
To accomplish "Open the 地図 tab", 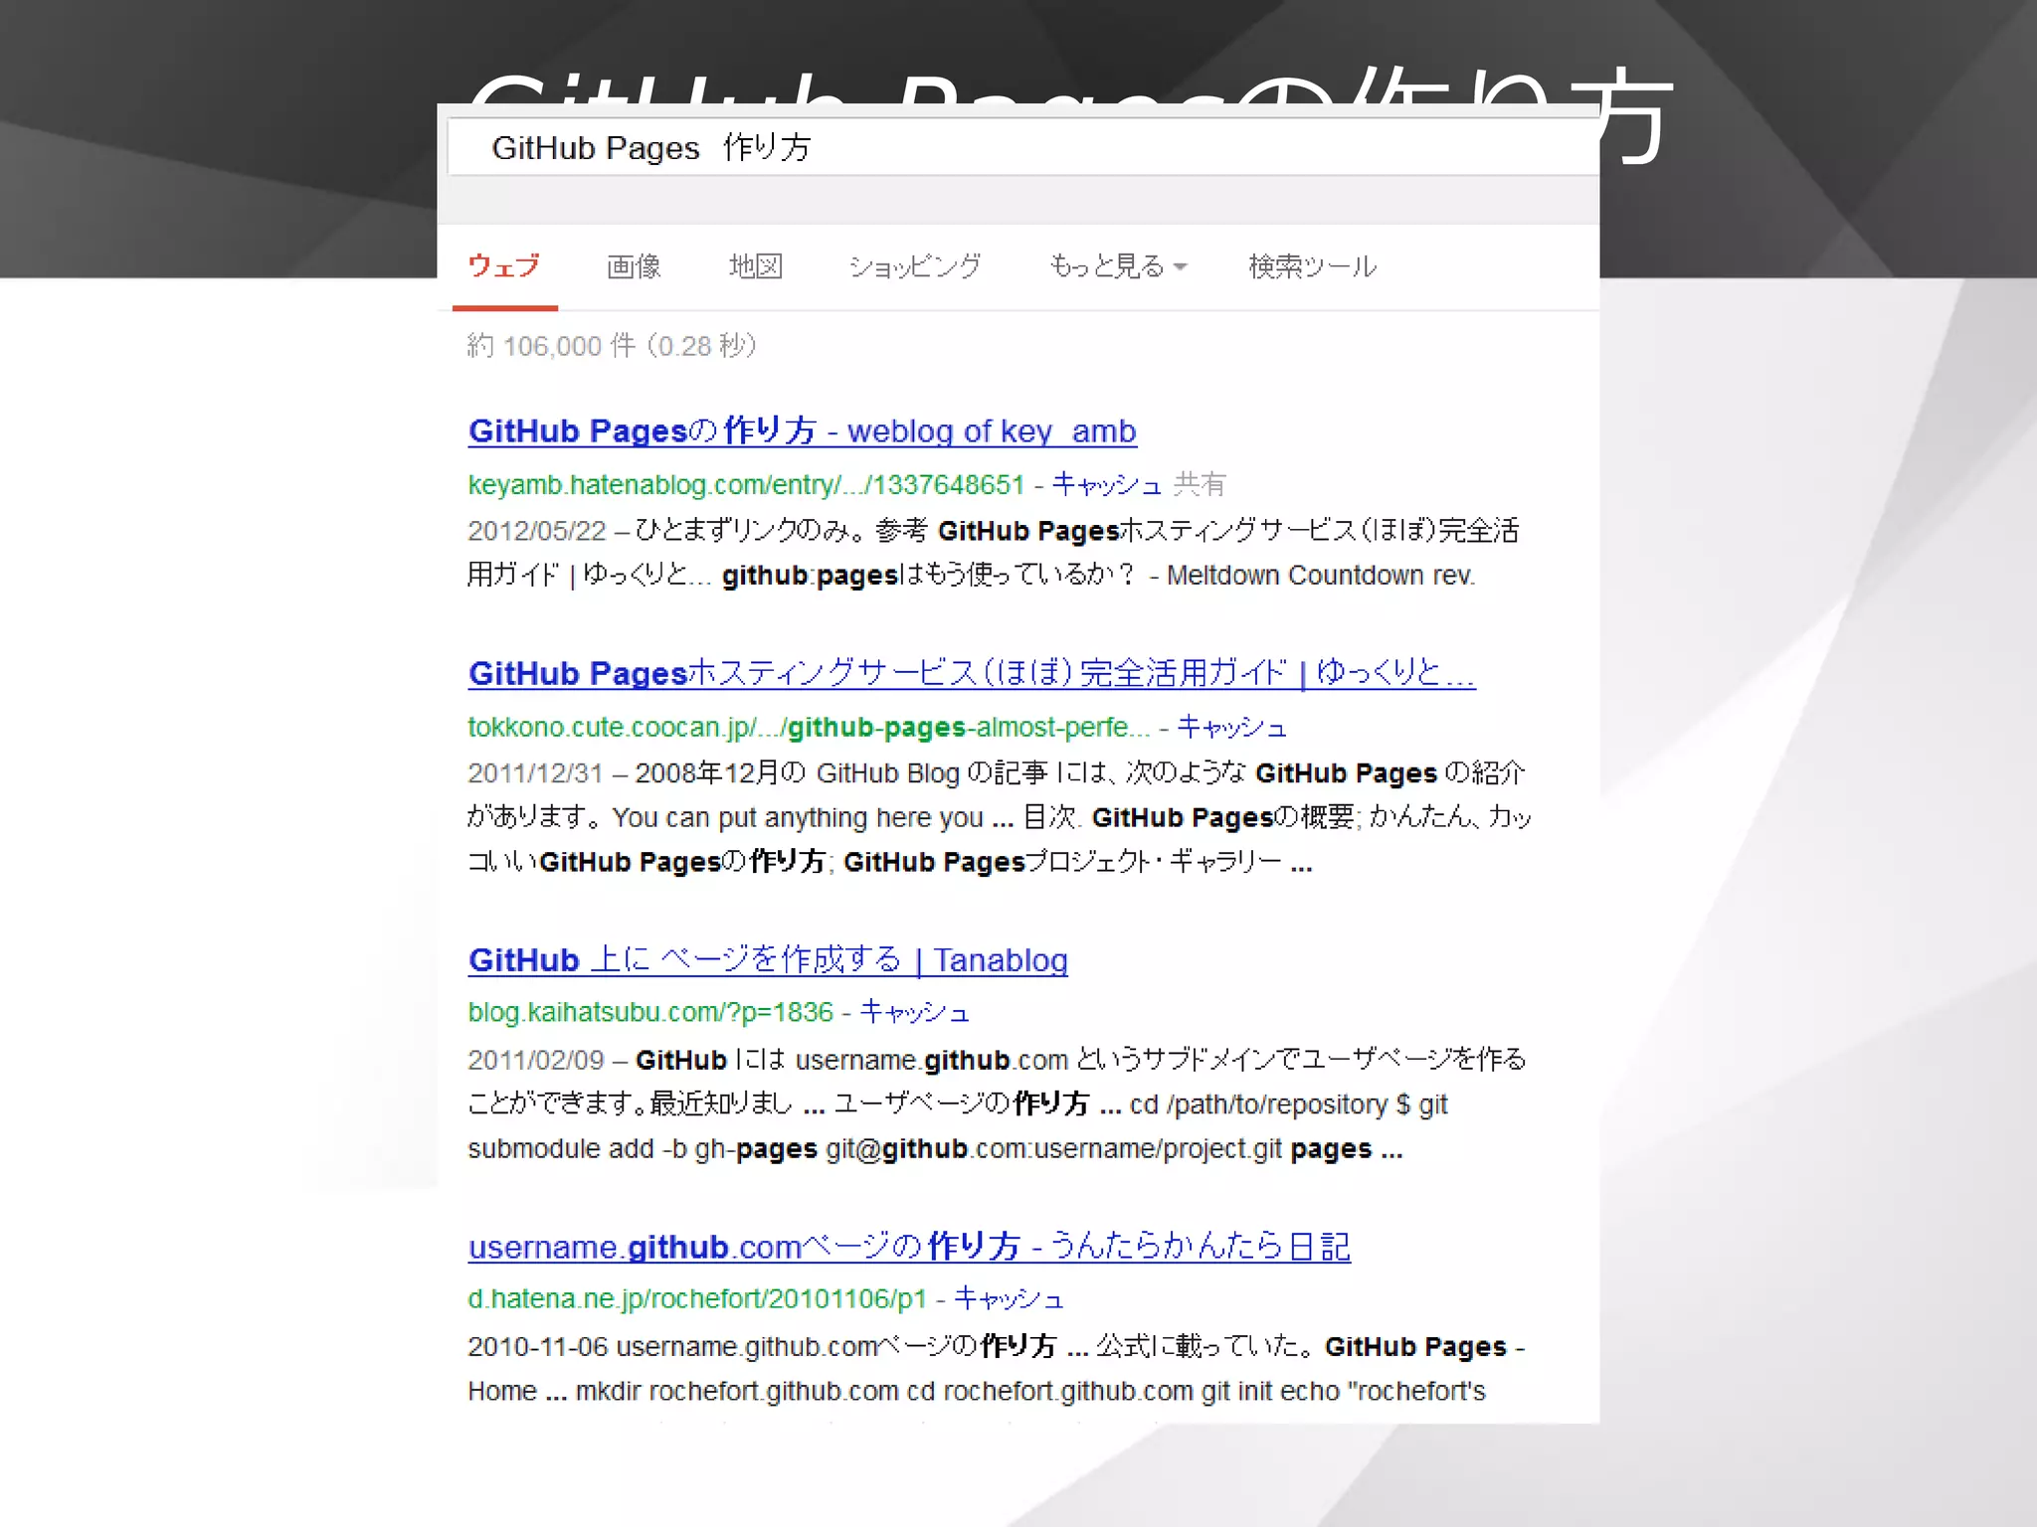I will pyautogui.click(x=756, y=266).
